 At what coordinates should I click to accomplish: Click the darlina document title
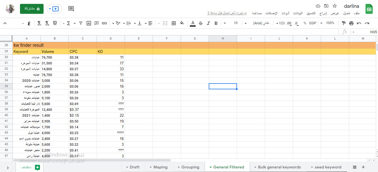[351, 6]
